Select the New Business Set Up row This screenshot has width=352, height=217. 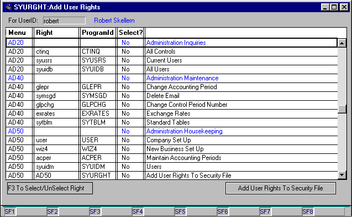click(172, 149)
